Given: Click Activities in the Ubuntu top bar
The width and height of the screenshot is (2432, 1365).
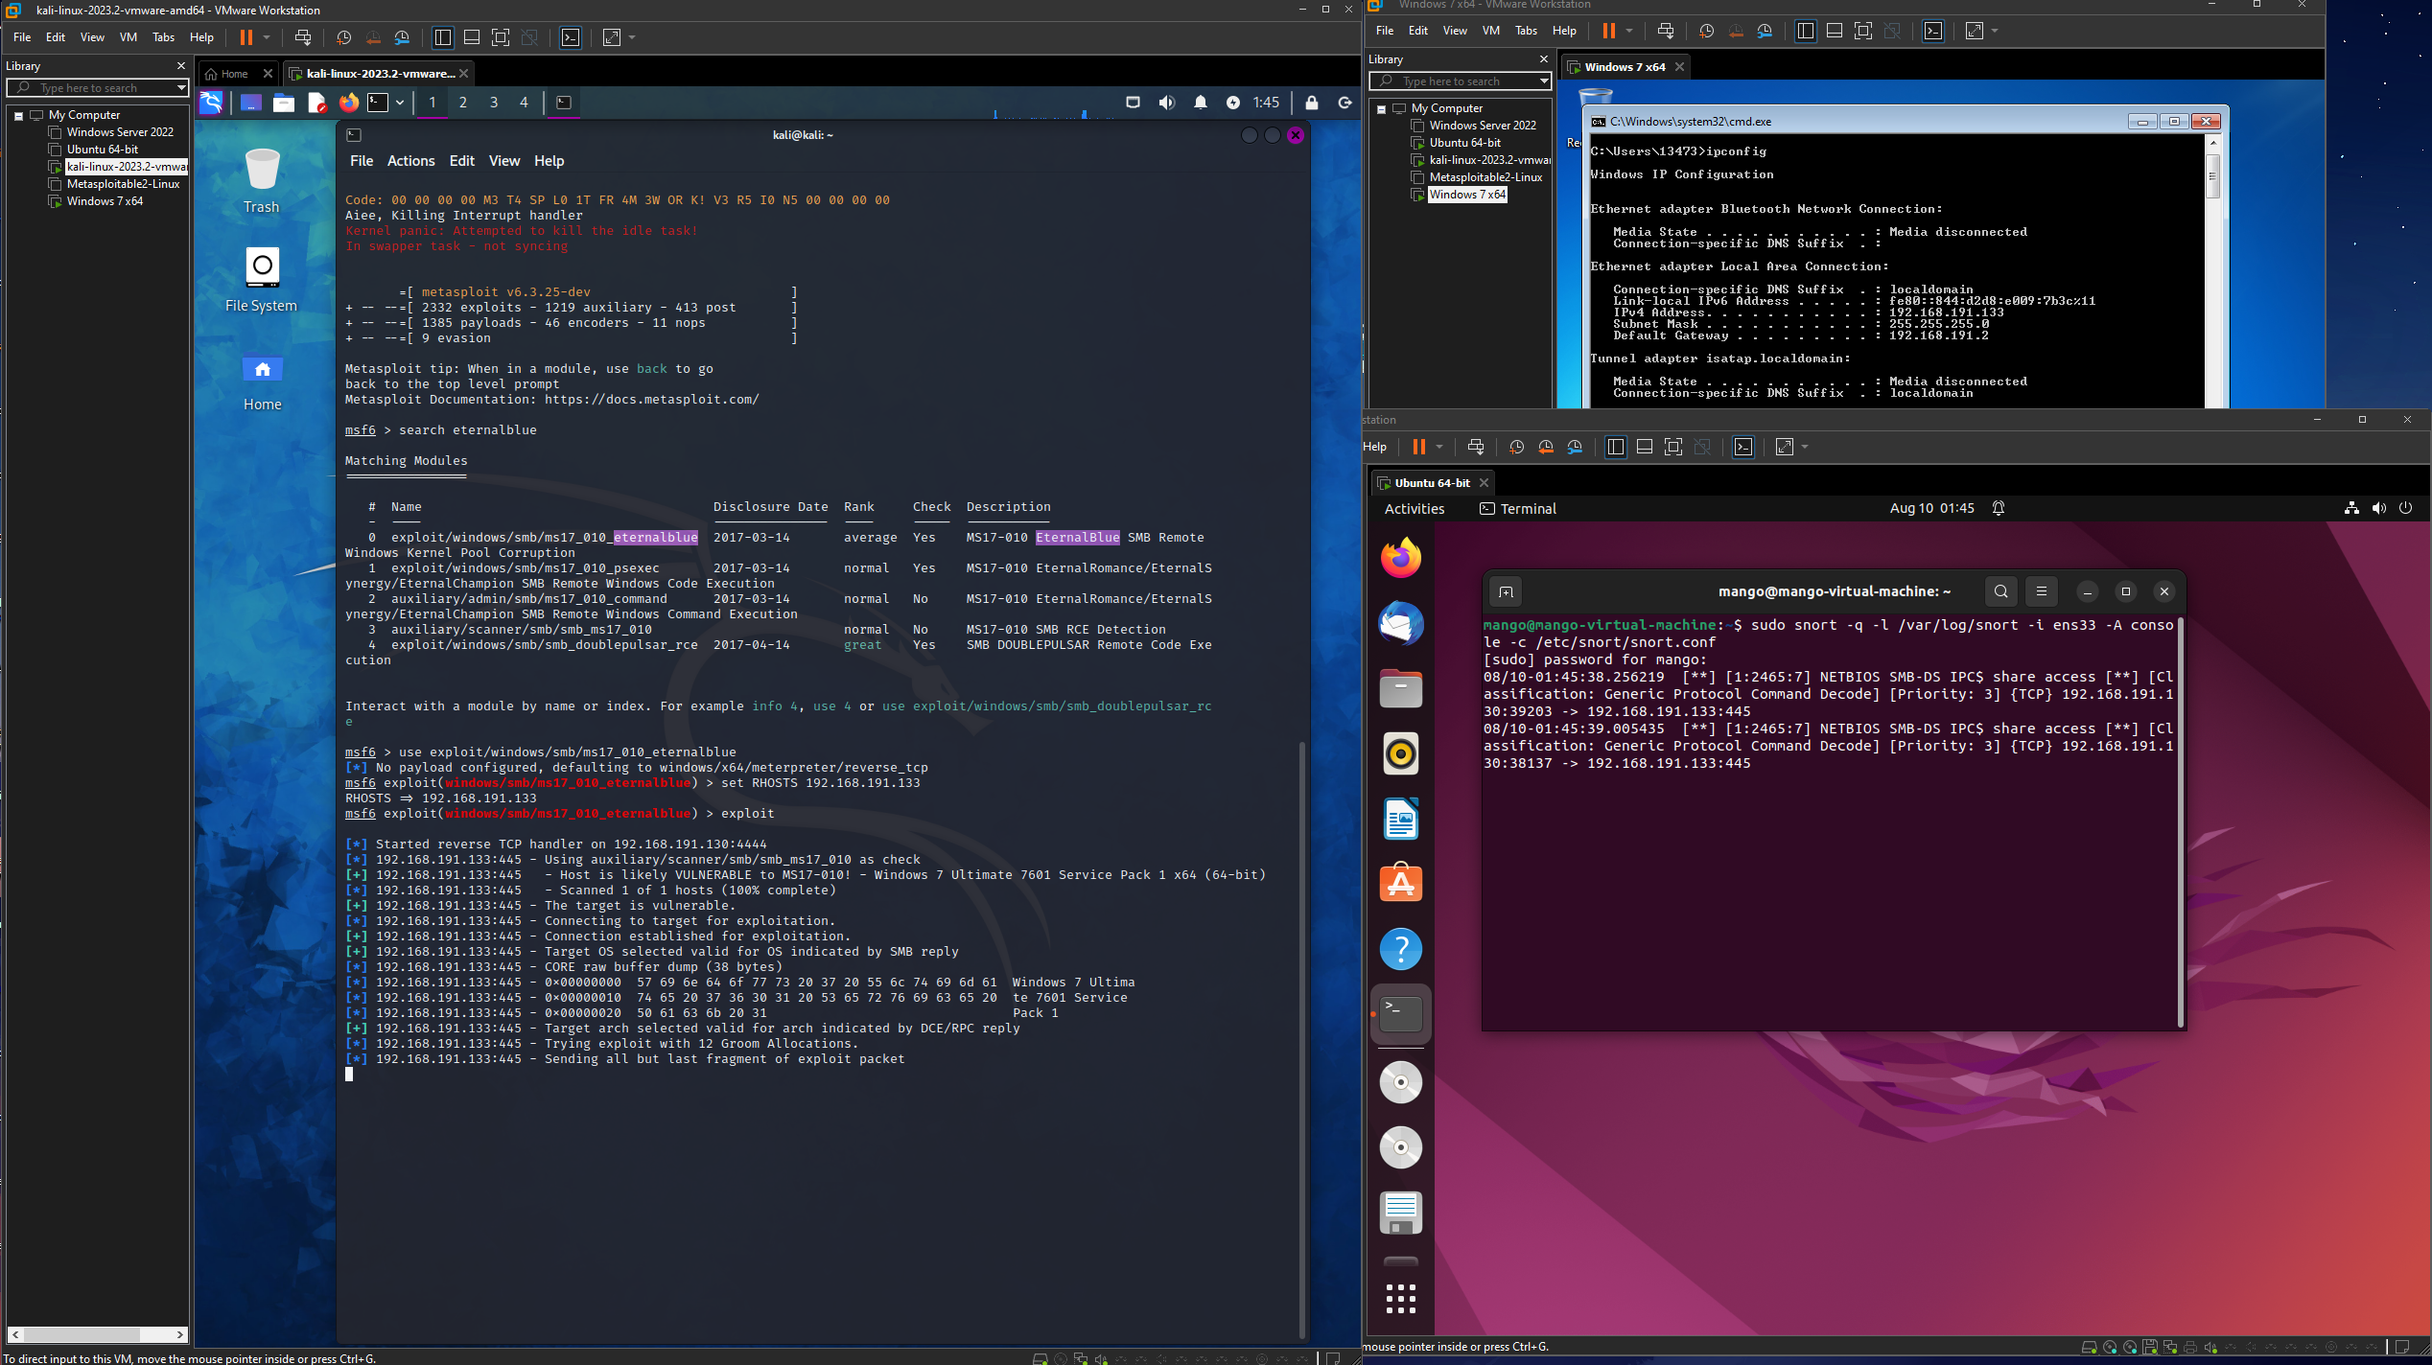Looking at the screenshot, I should [x=1415, y=509].
